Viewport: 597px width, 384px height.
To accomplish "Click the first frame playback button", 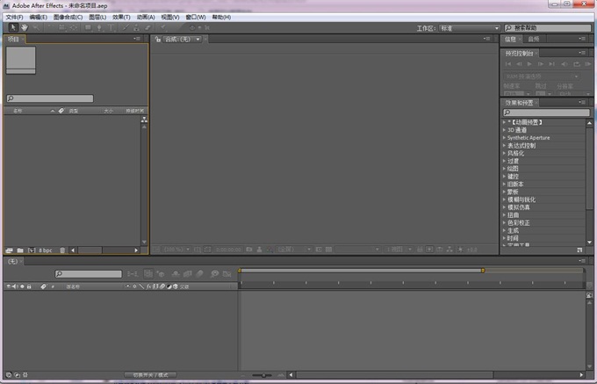I will tap(508, 64).
